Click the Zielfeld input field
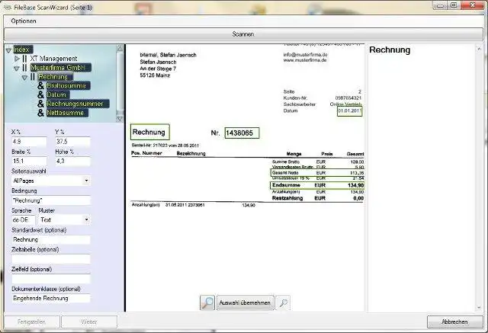This screenshot has width=488, height=333. pyautogui.click(x=51, y=279)
